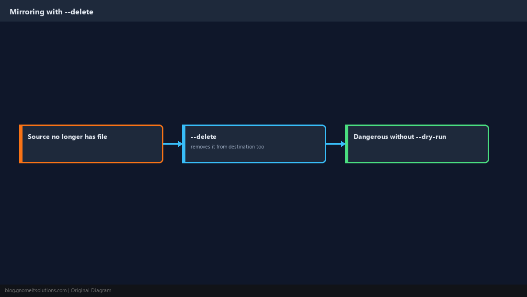527x297 pixels.
Task: Click "removes it from destination too" subtitle
Action: (x=227, y=147)
